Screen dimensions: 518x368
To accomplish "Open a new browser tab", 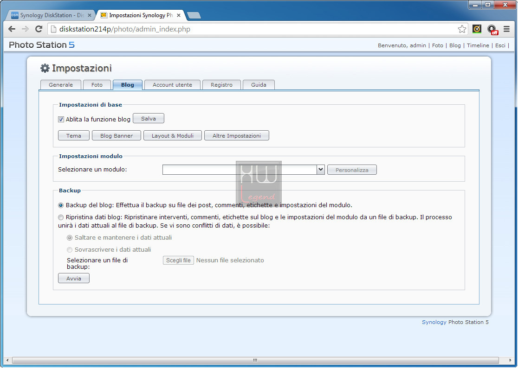I will tap(194, 15).
